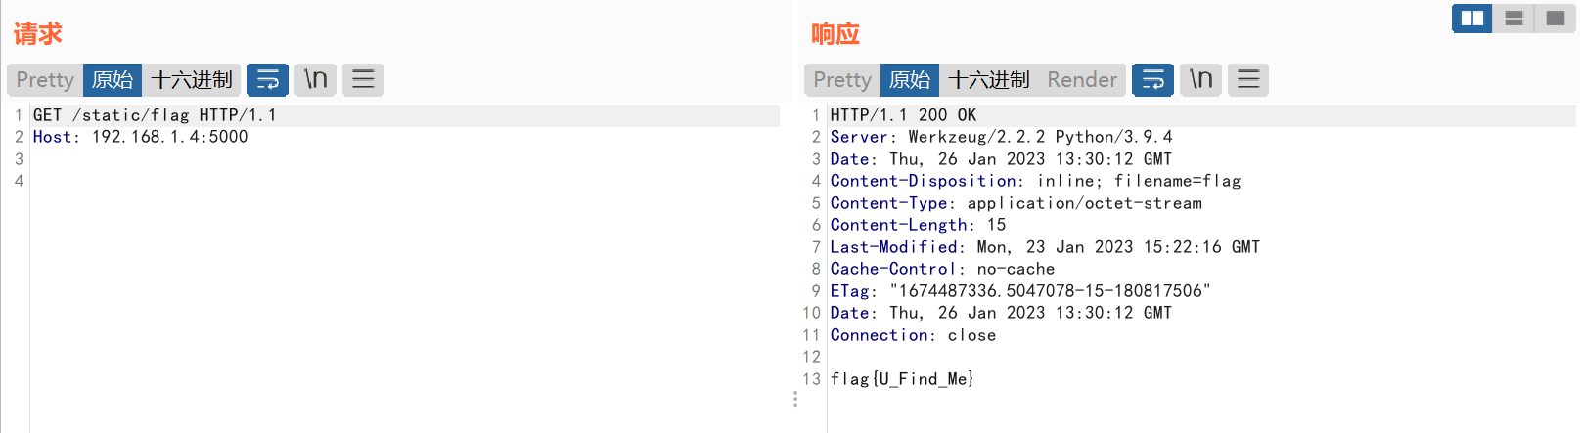Click the panel divider drag handle

[x=795, y=399]
